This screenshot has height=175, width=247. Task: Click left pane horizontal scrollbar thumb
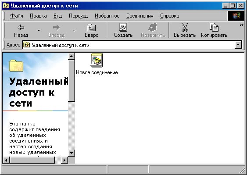32,161
